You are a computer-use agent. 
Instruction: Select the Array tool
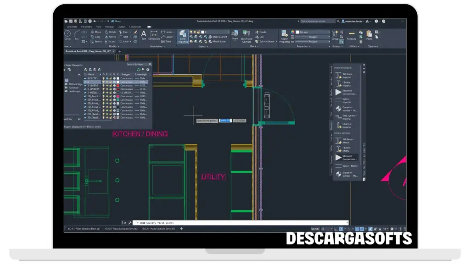(x=123, y=42)
